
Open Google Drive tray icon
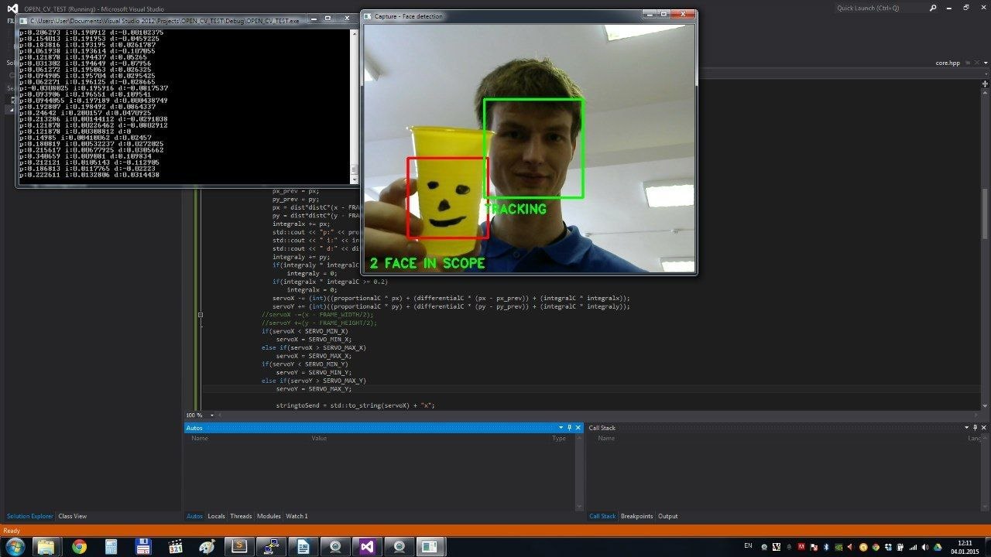[938, 547]
